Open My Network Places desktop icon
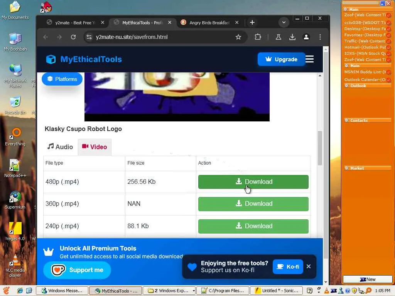The width and height of the screenshot is (395, 296). 15,76
